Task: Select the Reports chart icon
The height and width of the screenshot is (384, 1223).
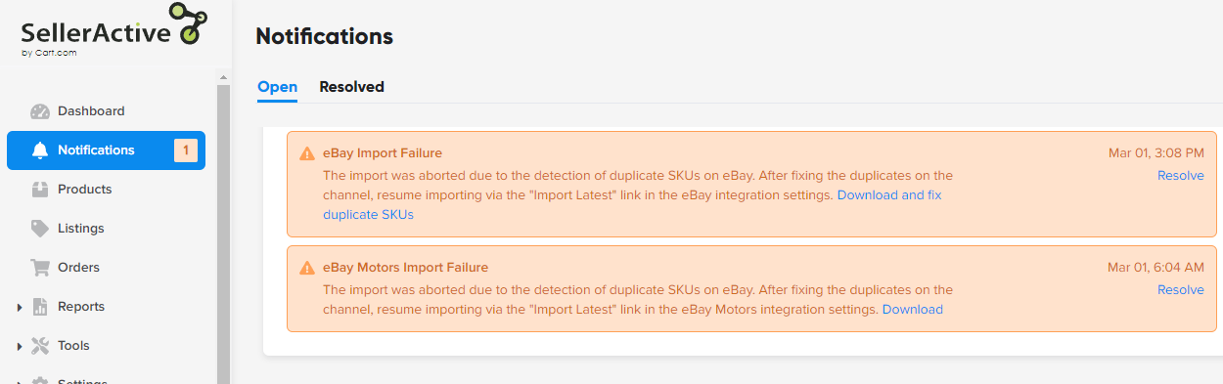Action: (40, 307)
